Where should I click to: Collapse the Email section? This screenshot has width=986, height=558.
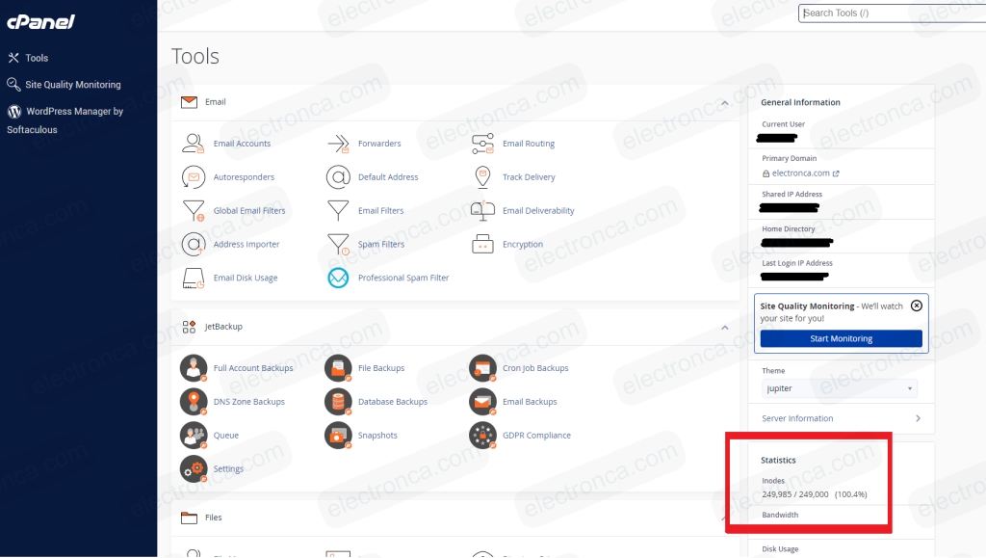click(x=724, y=102)
